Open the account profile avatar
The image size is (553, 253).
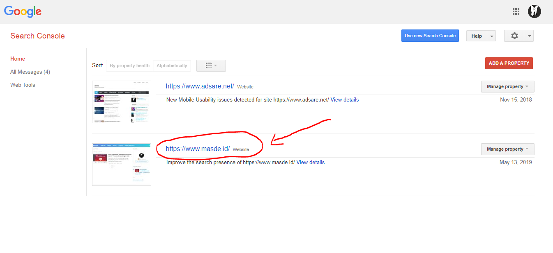point(535,11)
